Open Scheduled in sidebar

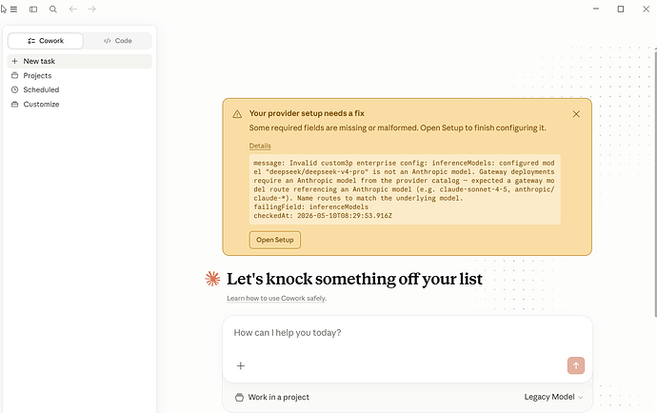point(80,89)
